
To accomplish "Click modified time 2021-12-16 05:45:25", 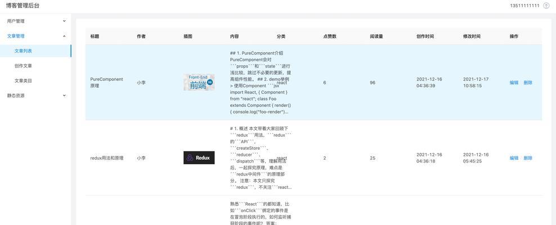I will [x=476, y=158].
